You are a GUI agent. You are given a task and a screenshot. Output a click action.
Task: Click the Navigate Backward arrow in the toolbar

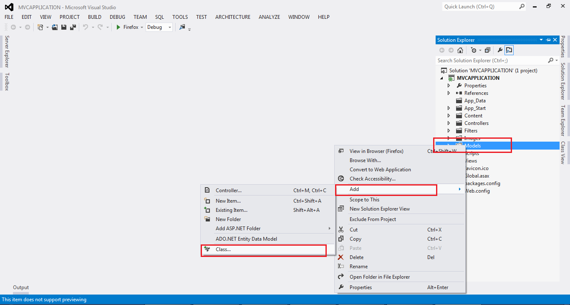[x=14, y=27]
